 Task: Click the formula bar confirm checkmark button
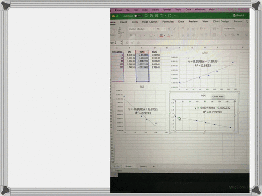coord(132,42)
